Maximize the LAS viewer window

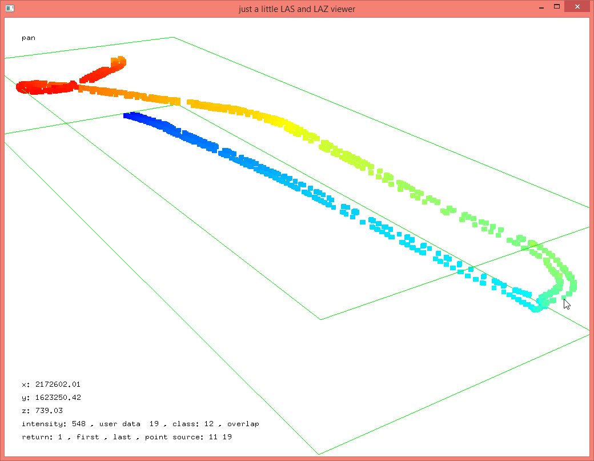click(556, 7)
